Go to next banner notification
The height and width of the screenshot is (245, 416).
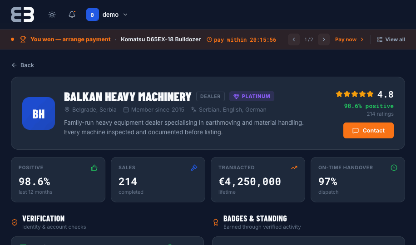[324, 39]
